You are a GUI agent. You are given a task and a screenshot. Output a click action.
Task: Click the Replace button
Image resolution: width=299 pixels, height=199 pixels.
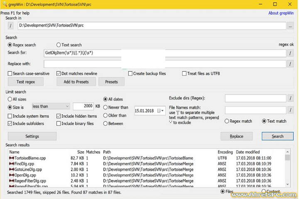coord(236,136)
